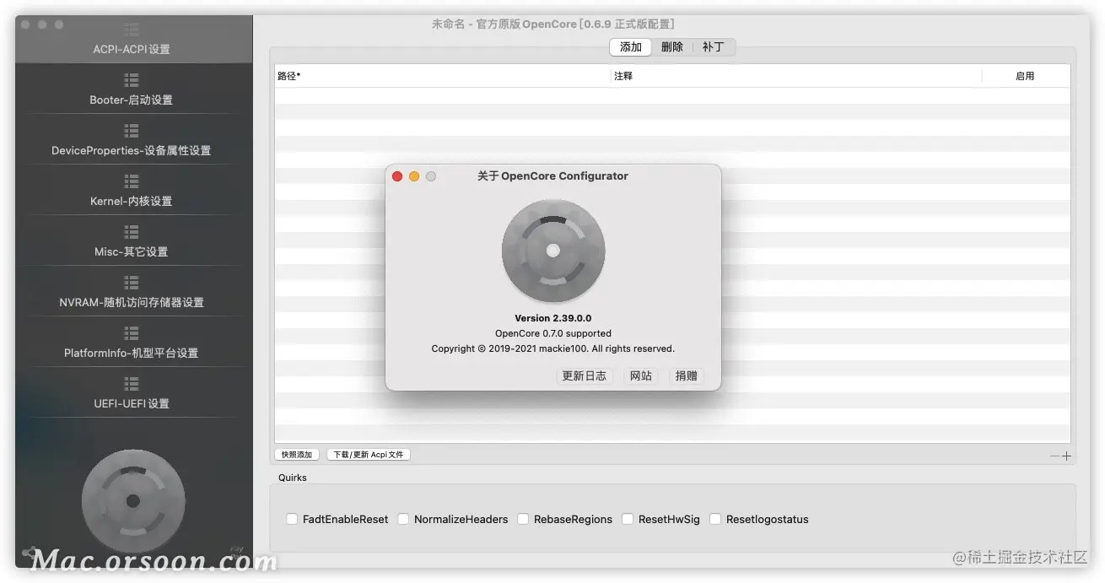The height and width of the screenshot is (583, 1105).
Task: Open the Booter-启动设置 sidebar icon
Action: click(x=131, y=80)
